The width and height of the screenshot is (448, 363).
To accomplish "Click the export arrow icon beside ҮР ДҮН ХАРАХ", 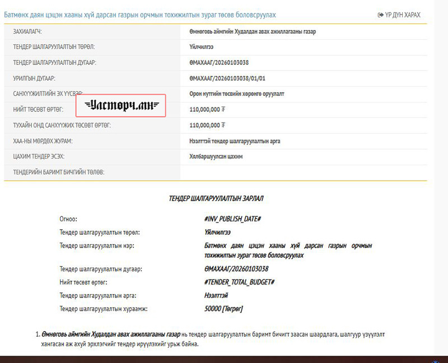I will click(381, 15).
